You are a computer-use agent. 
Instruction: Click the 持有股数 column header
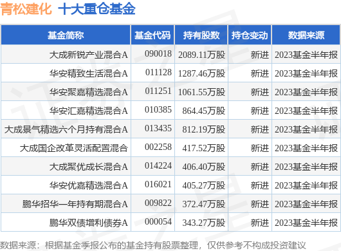pos(201,35)
